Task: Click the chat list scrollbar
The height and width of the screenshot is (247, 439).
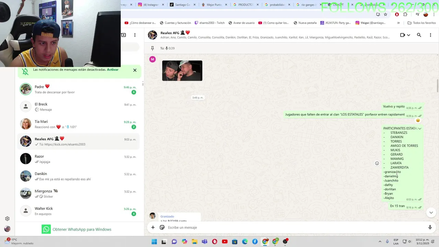Action: coord(143,84)
